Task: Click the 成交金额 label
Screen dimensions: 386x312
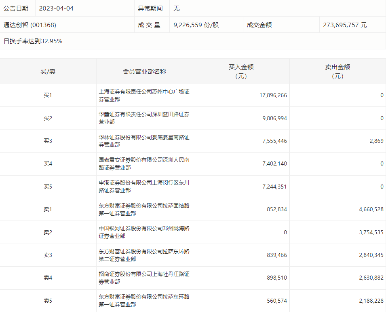Action: 259,25
